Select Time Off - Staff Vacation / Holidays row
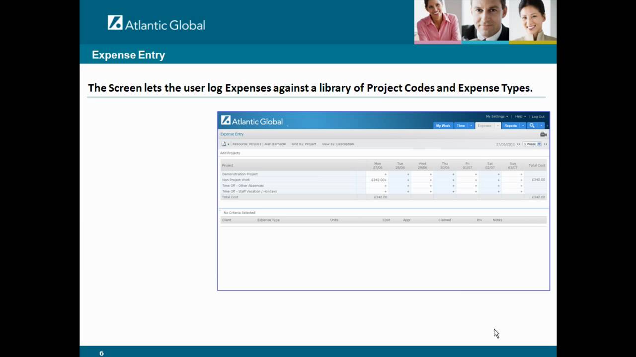Screen dimensions: 636x357 (x=249, y=191)
